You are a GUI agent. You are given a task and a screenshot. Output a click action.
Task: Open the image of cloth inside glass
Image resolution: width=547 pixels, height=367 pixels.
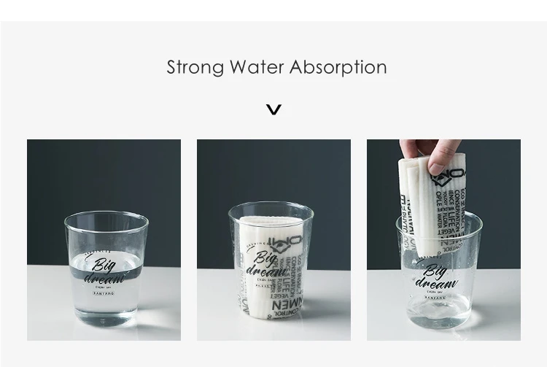[273, 240]
